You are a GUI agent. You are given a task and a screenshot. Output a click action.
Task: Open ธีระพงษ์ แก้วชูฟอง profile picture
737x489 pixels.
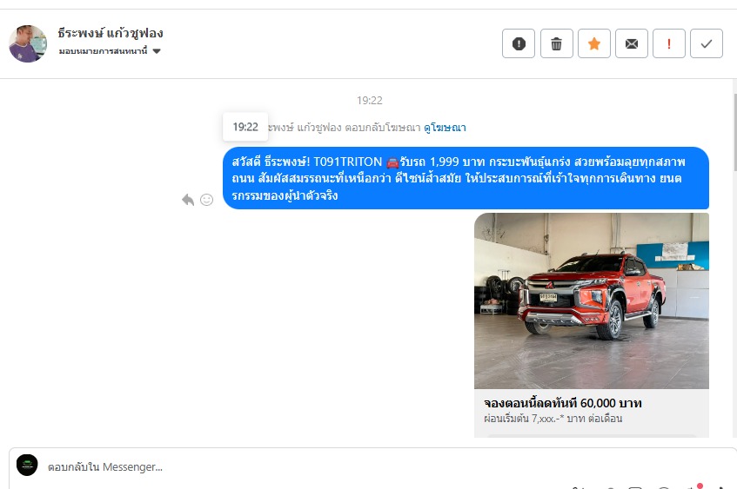pyautogui.click(x=28, y=43)
